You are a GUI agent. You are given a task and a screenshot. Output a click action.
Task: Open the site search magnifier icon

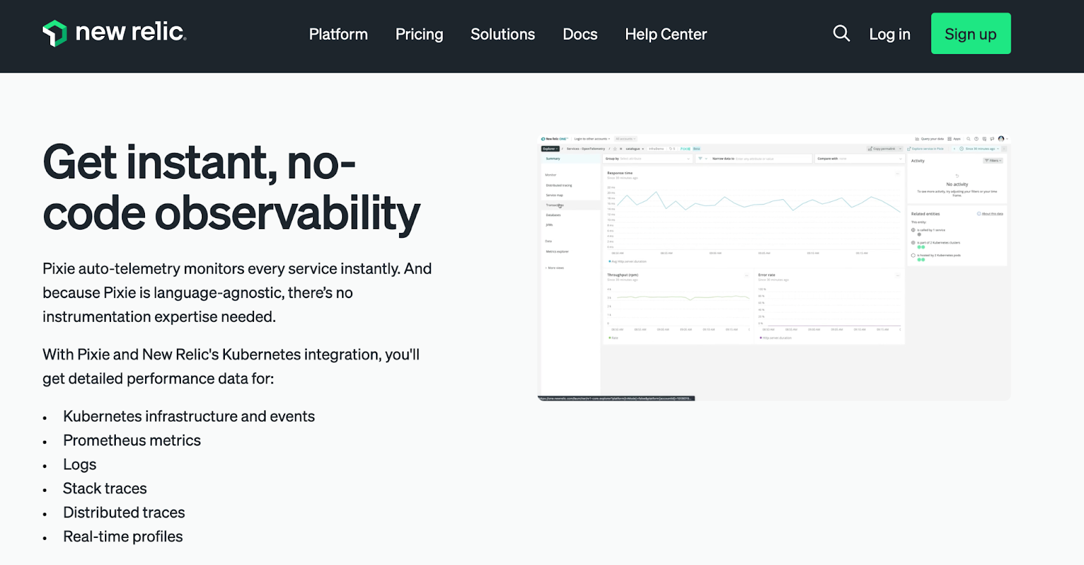tap(841, 33)
